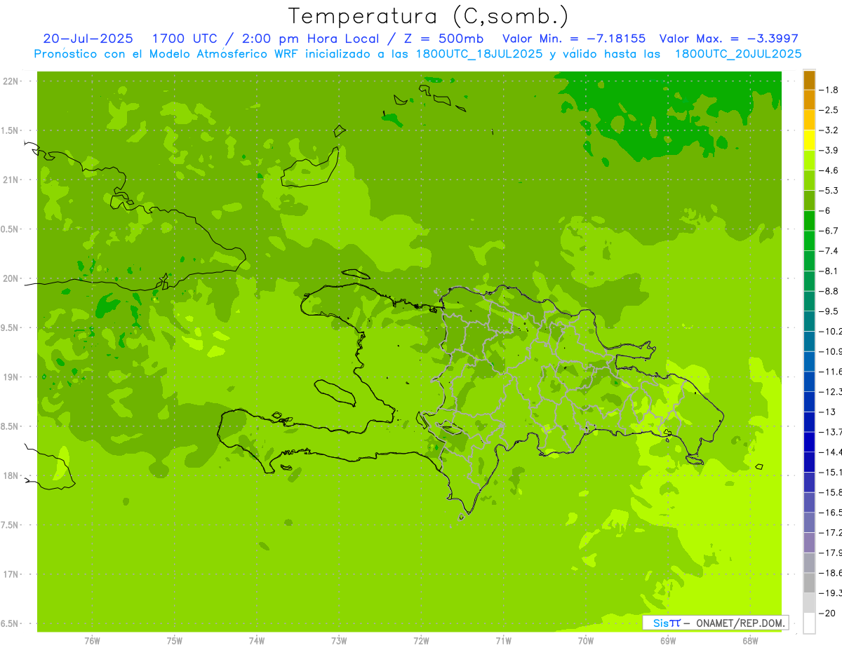Click the "73W" longitude axis label
This screenshot has width=842, height=650.
[339, 640]
